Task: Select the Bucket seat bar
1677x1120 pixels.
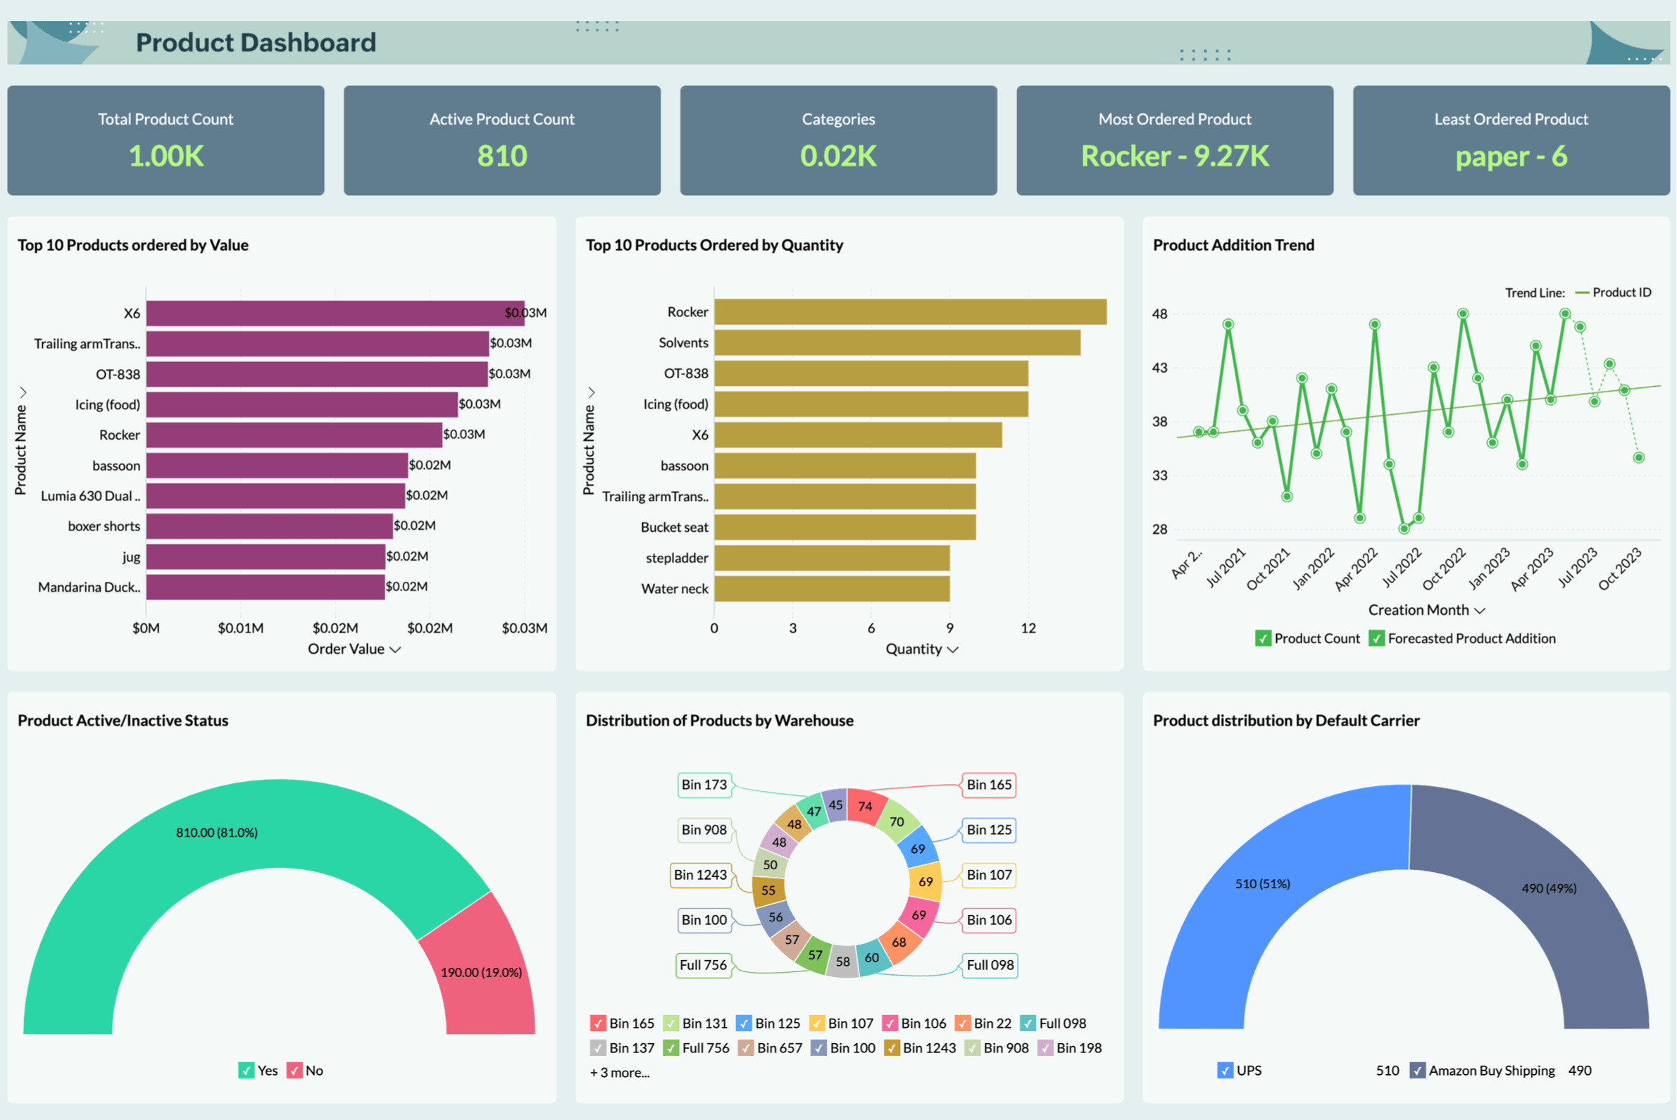Action: coord(846,527)
